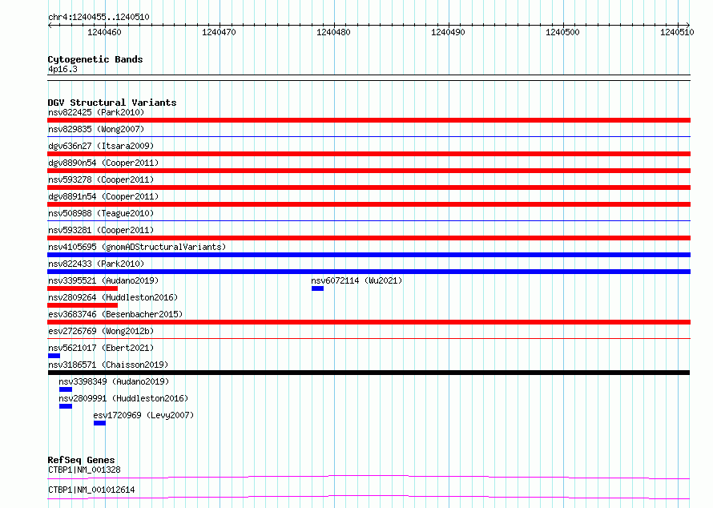
Task: Click the nsv822425 (Park2010) variant label
Action: pos(96,112)
